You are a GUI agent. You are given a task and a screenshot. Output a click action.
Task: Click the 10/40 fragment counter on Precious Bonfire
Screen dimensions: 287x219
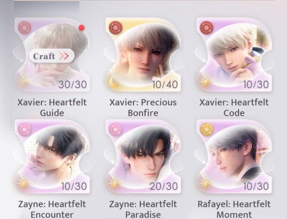tap(165, 85)
